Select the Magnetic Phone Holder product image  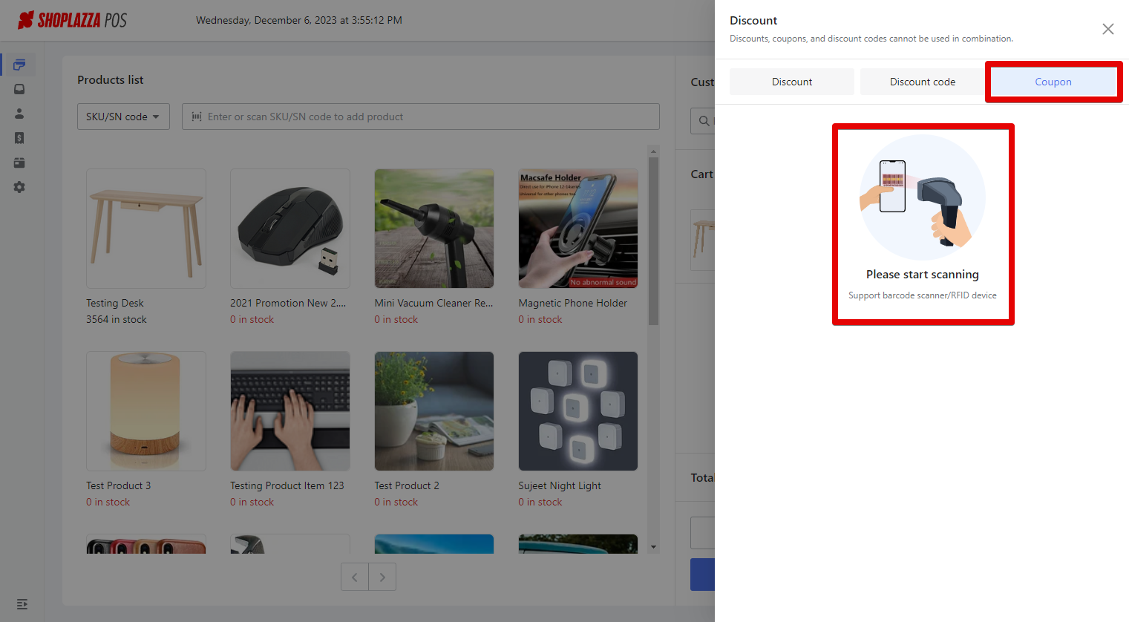pos(578,229)
